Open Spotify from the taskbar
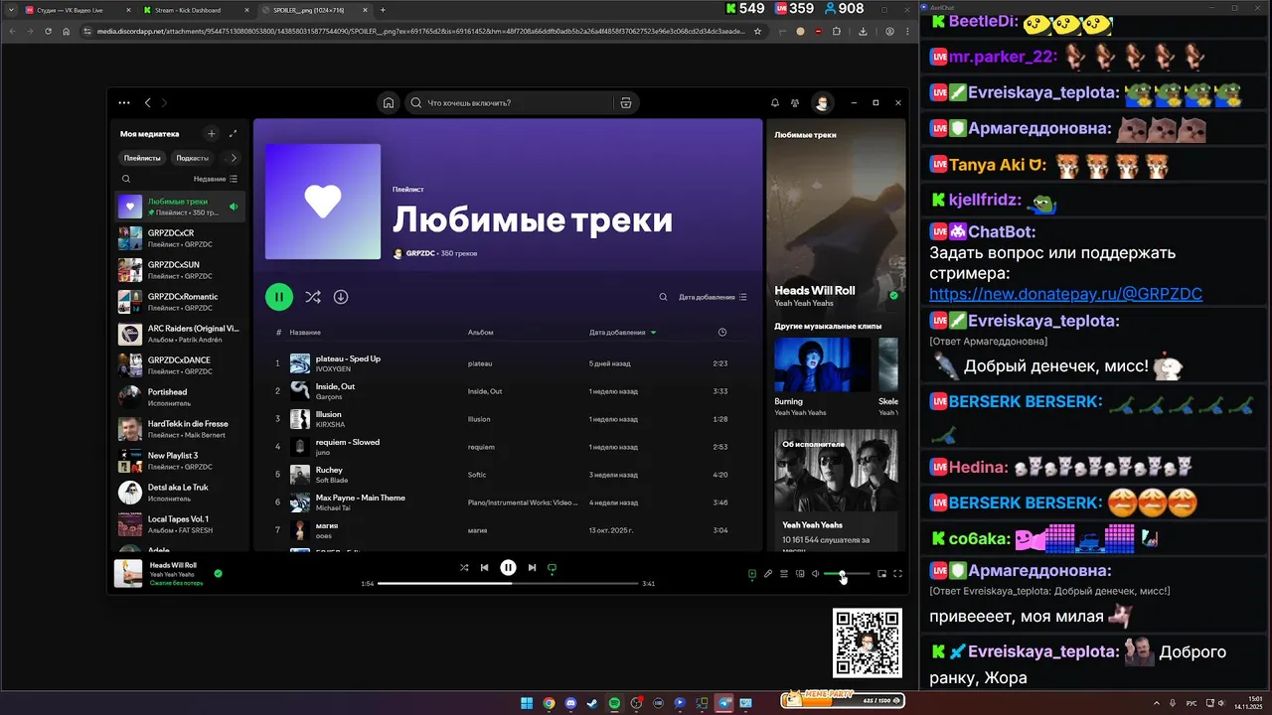Viewport: 1272px width, 715px height. click(614, 703)
